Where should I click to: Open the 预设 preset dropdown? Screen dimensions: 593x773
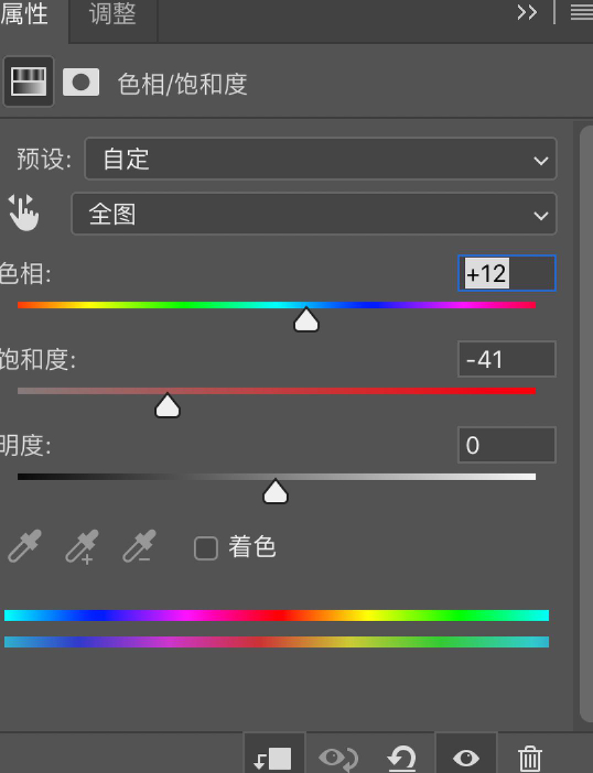click(320, 159)
